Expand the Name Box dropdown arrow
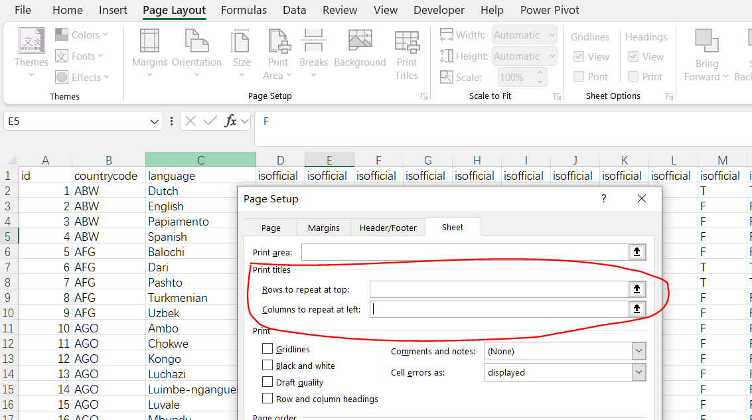Image resolution: width=752 pixels, height=420 pixels. point(155,121)
